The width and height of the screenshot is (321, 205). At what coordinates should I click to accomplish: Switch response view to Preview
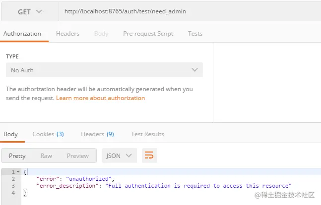click(x=78, y=156)
